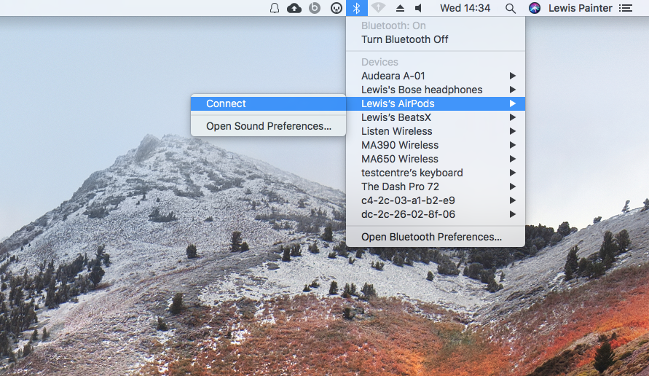Expand The Dash Pro 72 submenu arrow

coord(513,187)
